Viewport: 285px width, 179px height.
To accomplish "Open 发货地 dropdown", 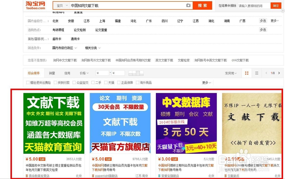I will [231, 73].
